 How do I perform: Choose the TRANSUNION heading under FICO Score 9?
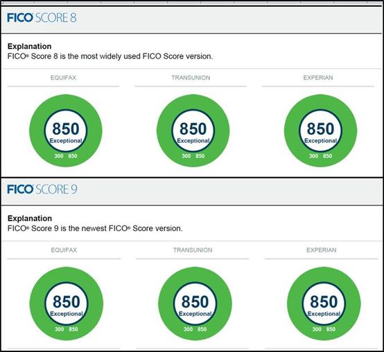click(193, 250)
